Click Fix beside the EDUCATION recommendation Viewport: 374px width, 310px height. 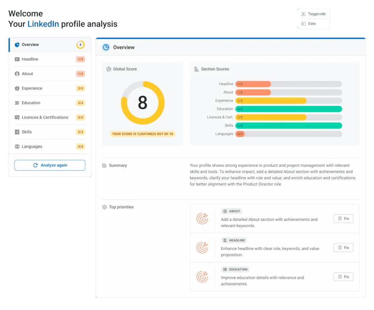343,277
